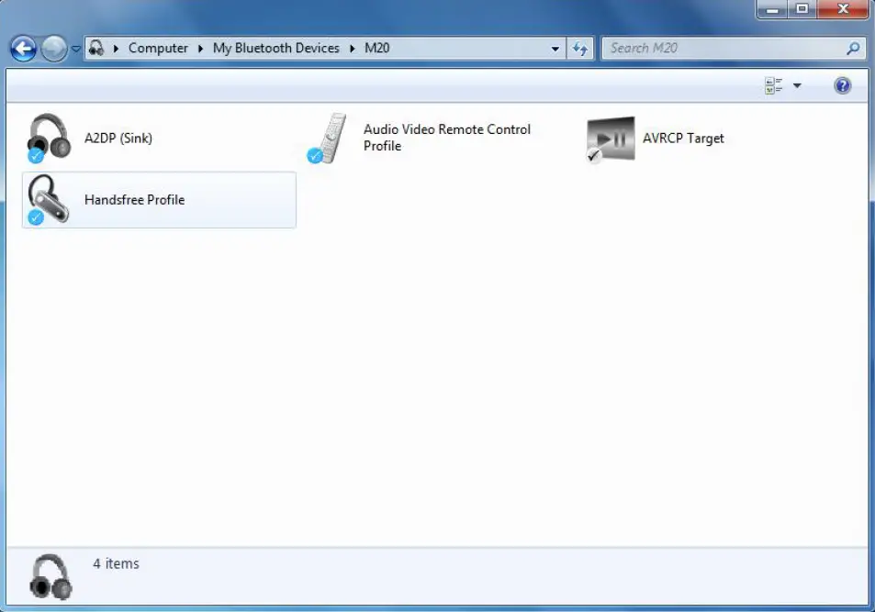
Task: Click the Forward navigation arrow
Action: click(x=54, y=49)
